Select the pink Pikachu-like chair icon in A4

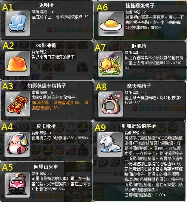[17, 144]
